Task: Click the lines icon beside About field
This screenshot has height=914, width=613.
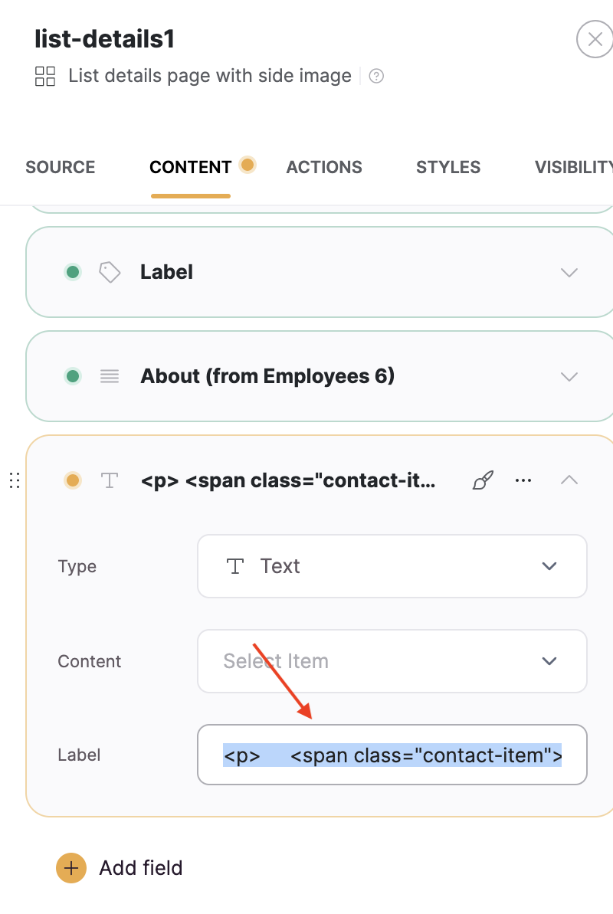Action: click(110, 377)
